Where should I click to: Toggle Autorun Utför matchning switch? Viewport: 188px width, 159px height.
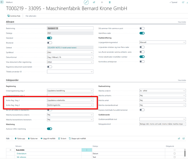pos(49,129)
